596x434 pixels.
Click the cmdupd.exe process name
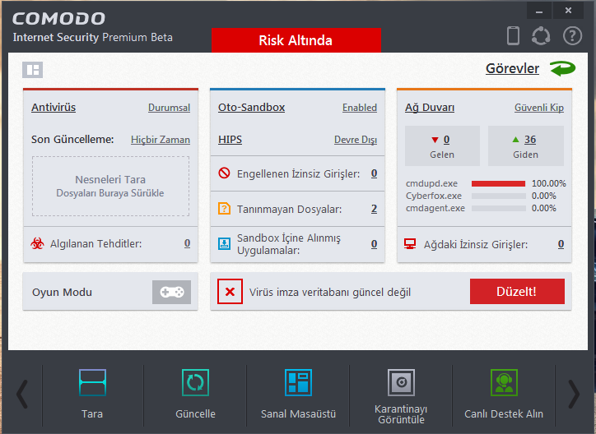[431, 183]
